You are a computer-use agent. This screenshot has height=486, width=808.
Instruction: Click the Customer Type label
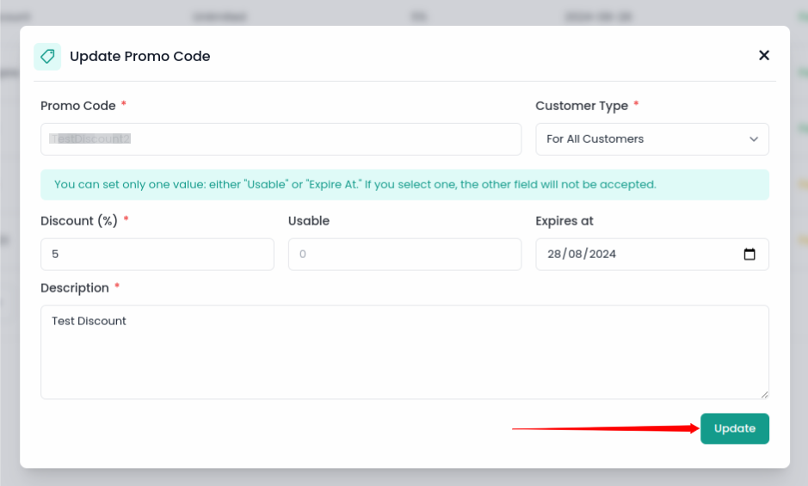582,106
